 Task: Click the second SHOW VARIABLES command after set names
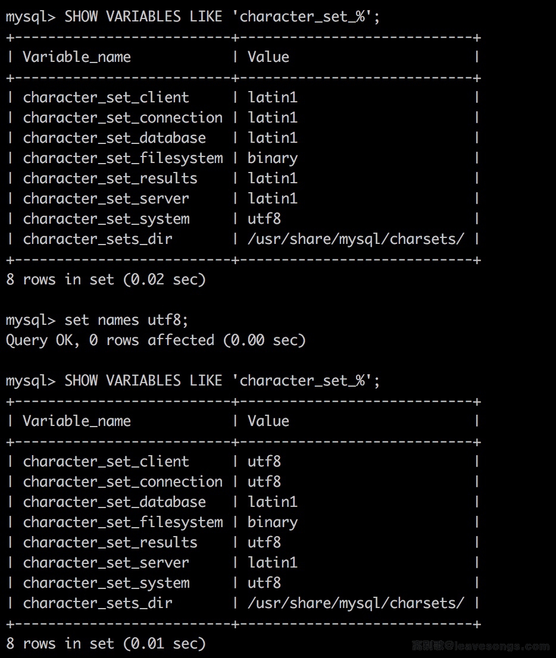click(193, 380)
